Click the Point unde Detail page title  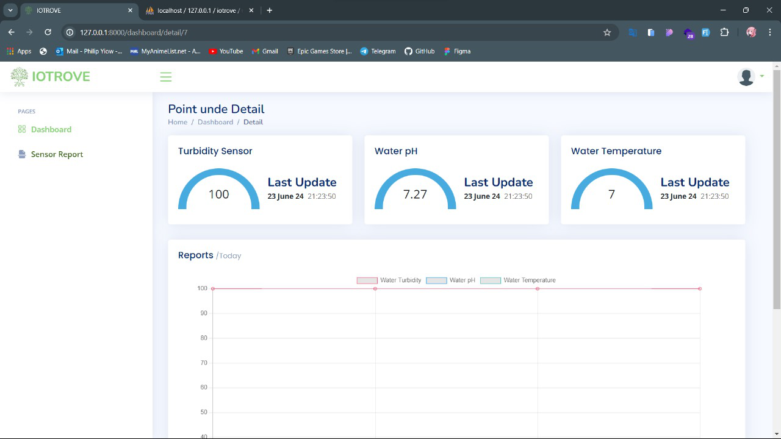[216, 109]
